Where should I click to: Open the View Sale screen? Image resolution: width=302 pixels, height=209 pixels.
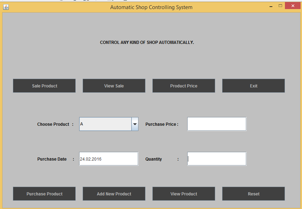coord(114,85)
